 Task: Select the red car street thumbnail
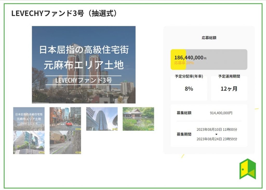65,119
